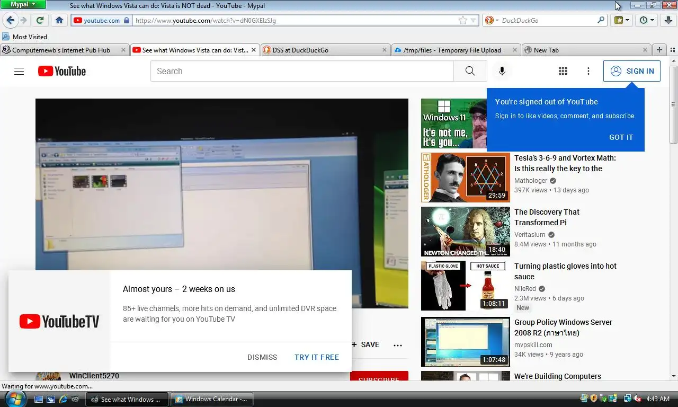Screen dimensions: 678x407
Task: Open the Downloads arrow button
Action: point(669,20)
